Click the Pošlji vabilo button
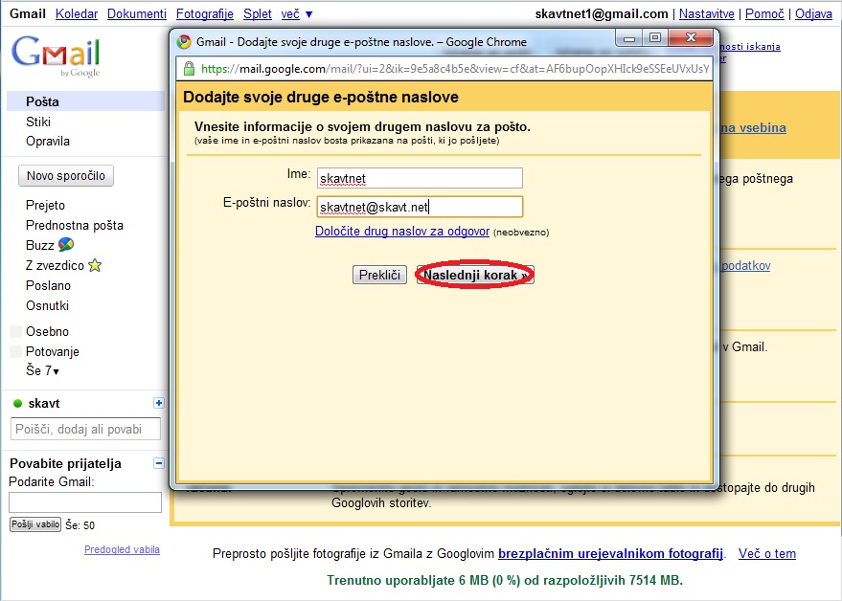 pos(35,524)
